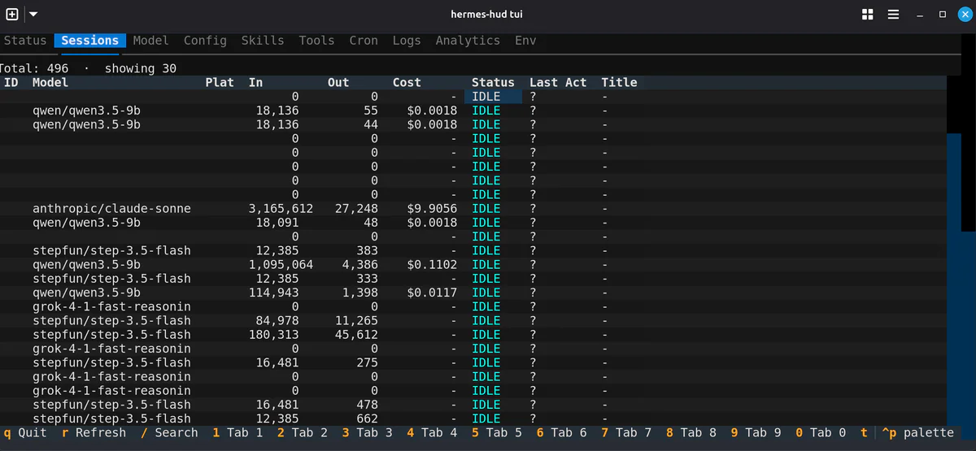The height and width of the screenshot is (451, 976).
Task: Go to the Config tab
Action: point(205,41)
